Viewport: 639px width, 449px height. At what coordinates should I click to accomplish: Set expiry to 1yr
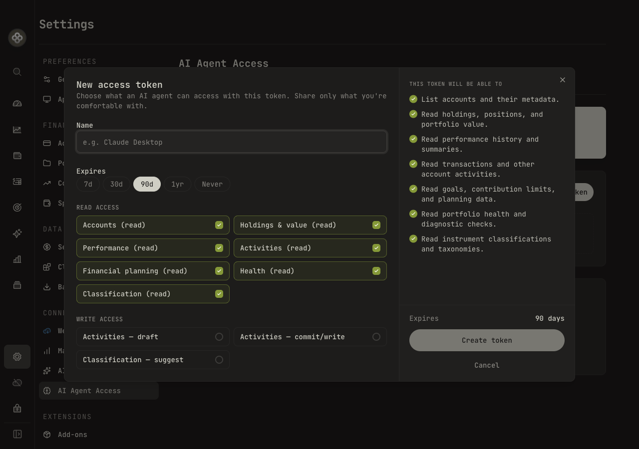tap(177, 184)
